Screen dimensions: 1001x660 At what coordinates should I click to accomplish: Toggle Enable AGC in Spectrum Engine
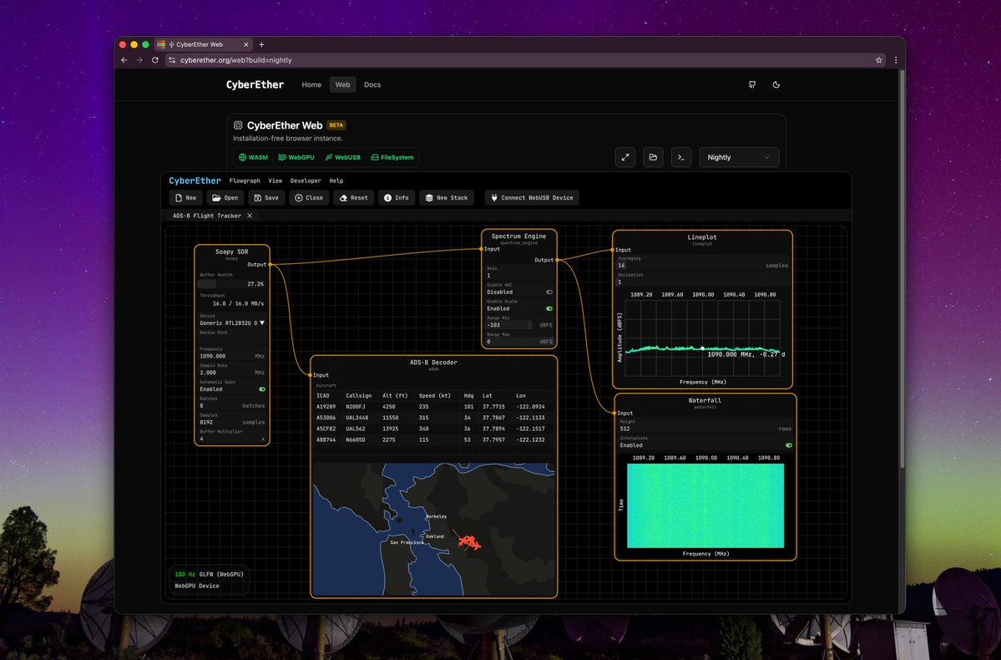pyautogui.click(x=549, y=292)
